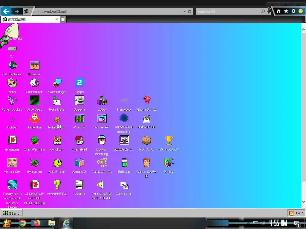Launch Cat Explorer desktop icon
The height and width of the screenshot is (229, 306).
click(12, 66)
